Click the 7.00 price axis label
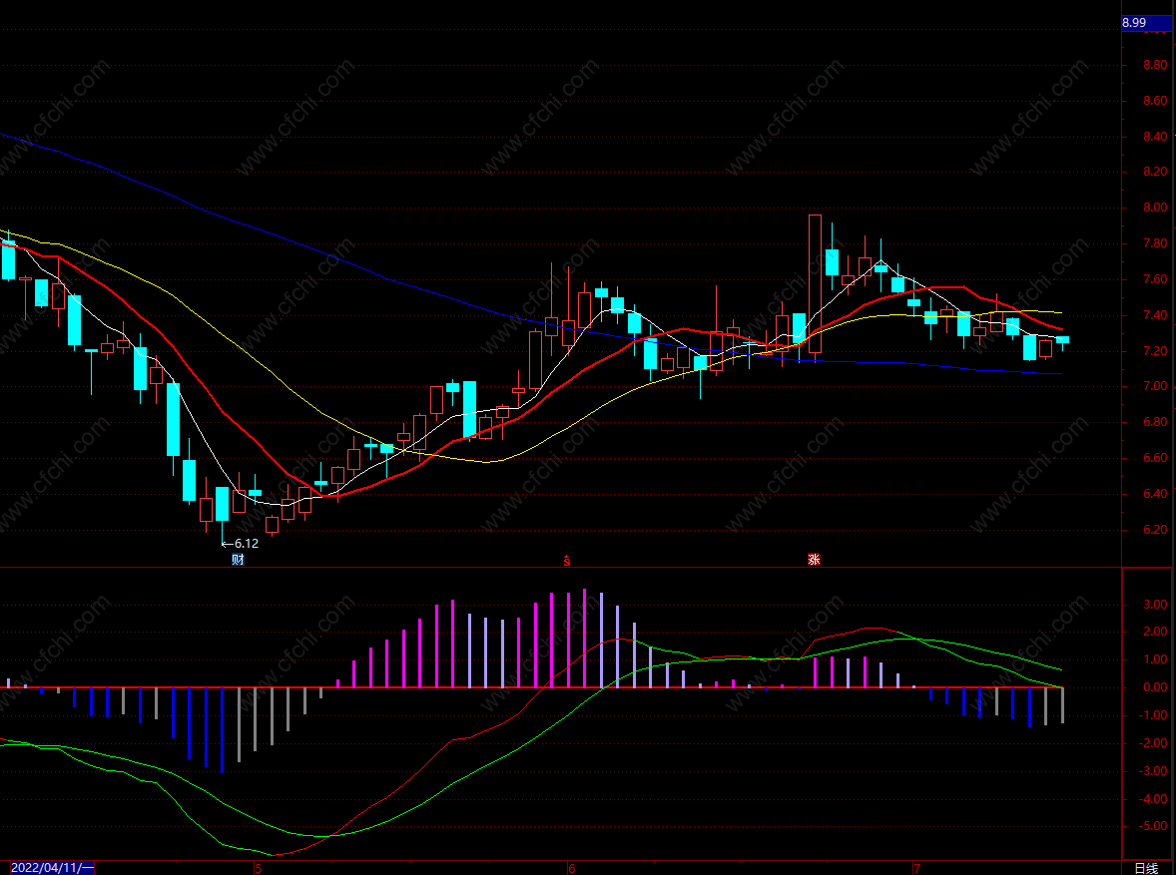 coord(1155,386)
